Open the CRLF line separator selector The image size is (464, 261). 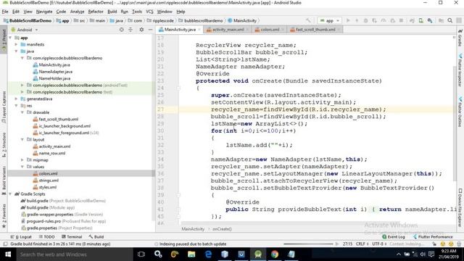362,244
